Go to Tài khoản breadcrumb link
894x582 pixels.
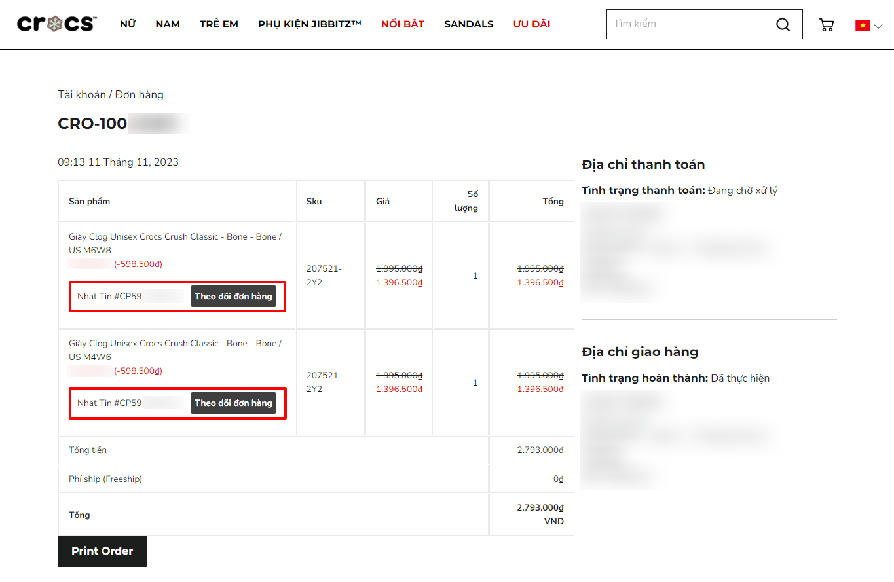[82, 95]
